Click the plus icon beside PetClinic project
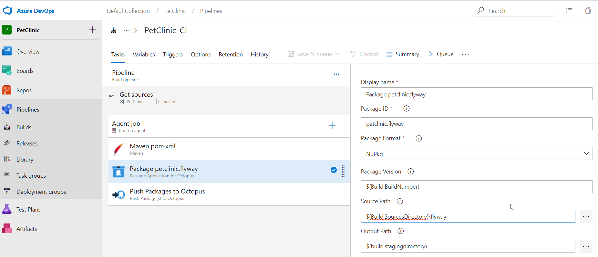Viewport: 598px width, 257px height. [x=92, y=30]
